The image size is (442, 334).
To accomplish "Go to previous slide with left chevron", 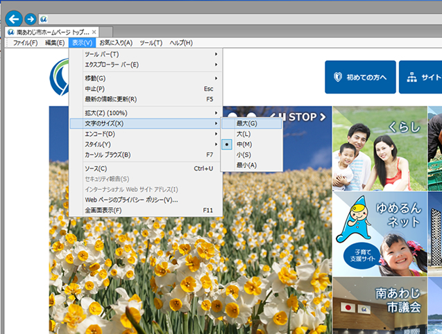I will [273, 116].
